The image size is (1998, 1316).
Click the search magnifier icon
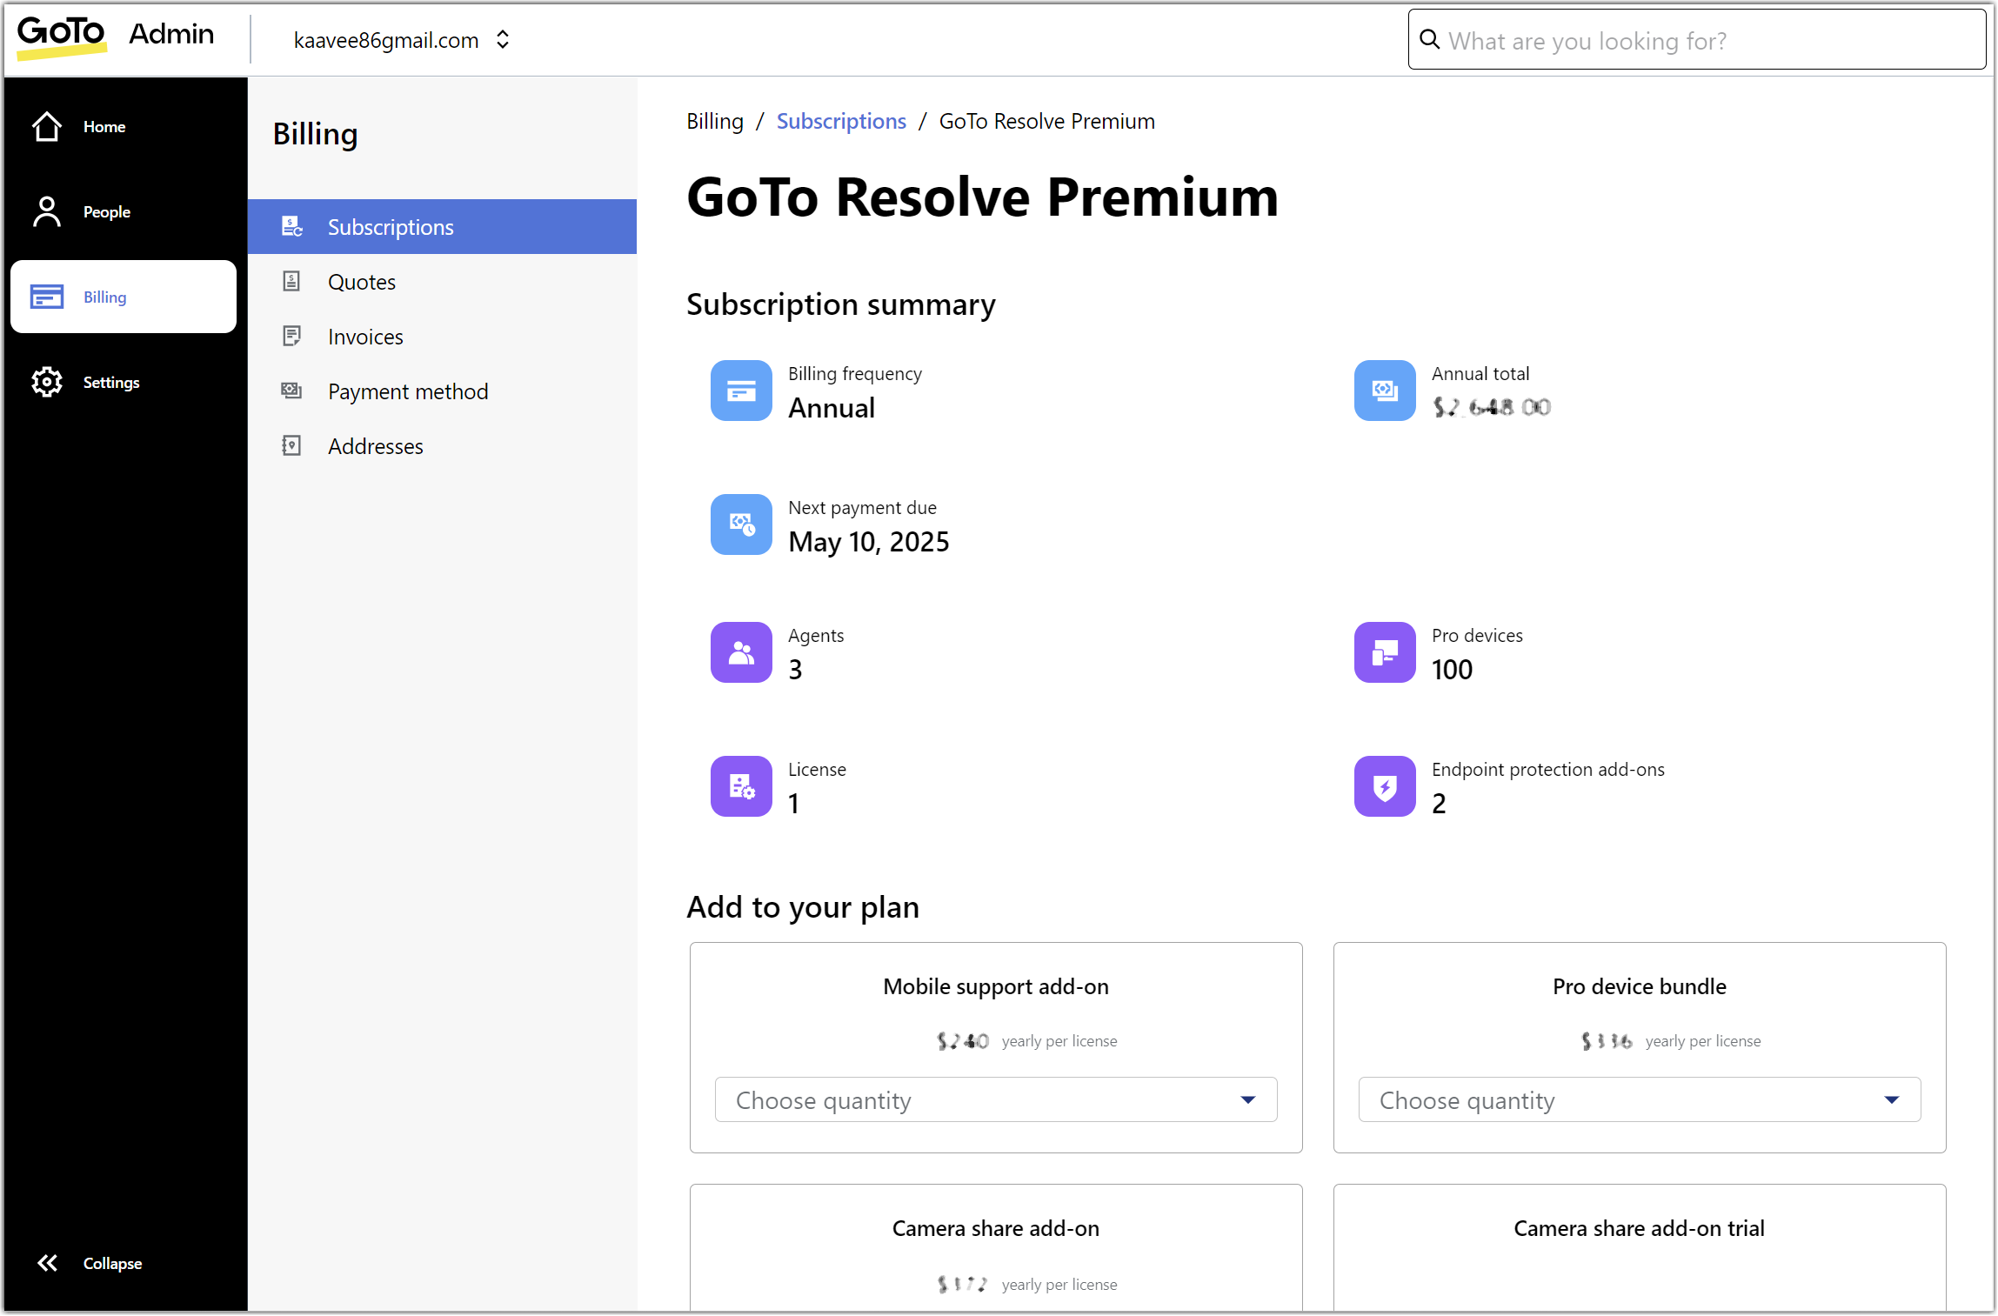pos(1430,39)
